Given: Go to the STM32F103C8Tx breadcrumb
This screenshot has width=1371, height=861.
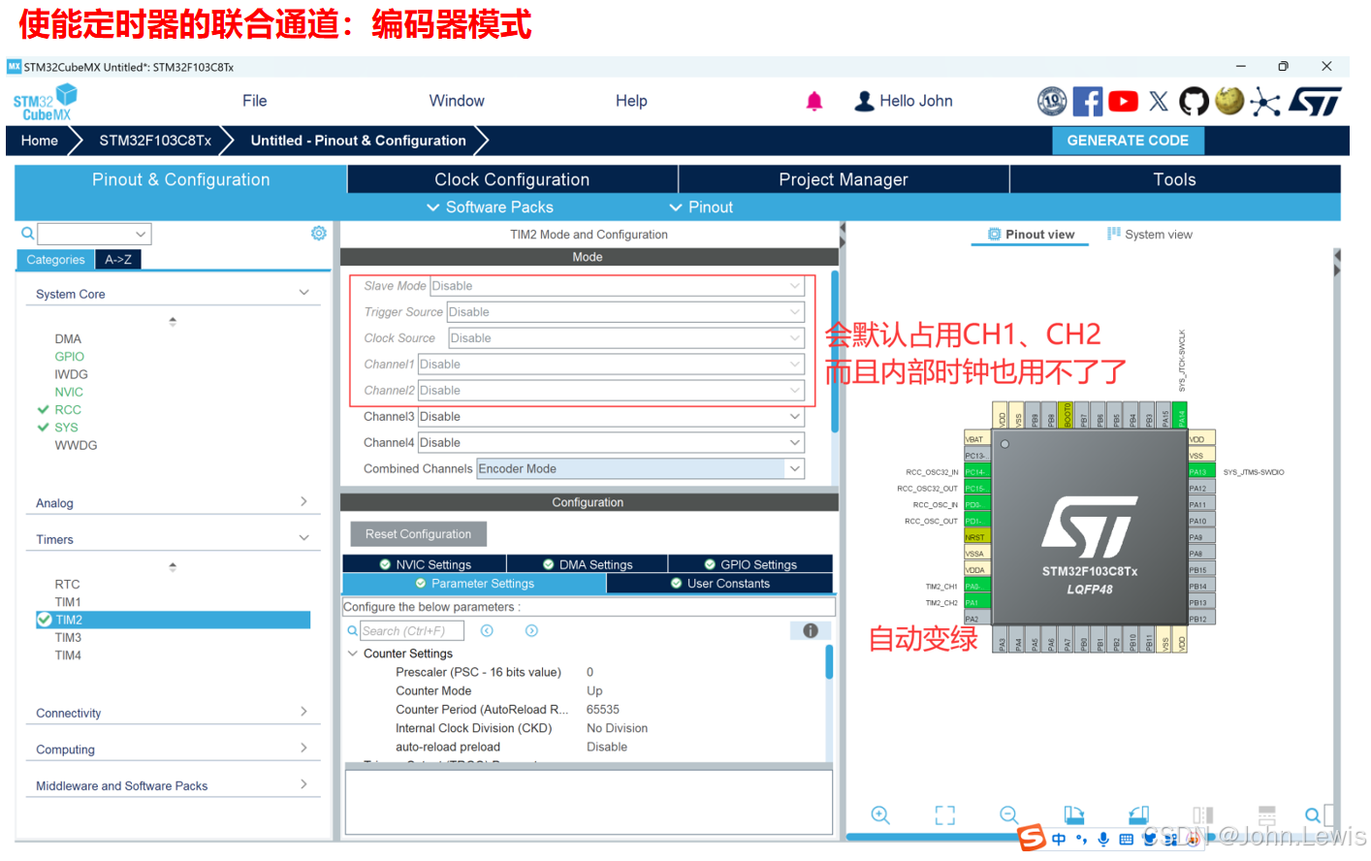Looking at the screenshot, I should tap(155, 141).
